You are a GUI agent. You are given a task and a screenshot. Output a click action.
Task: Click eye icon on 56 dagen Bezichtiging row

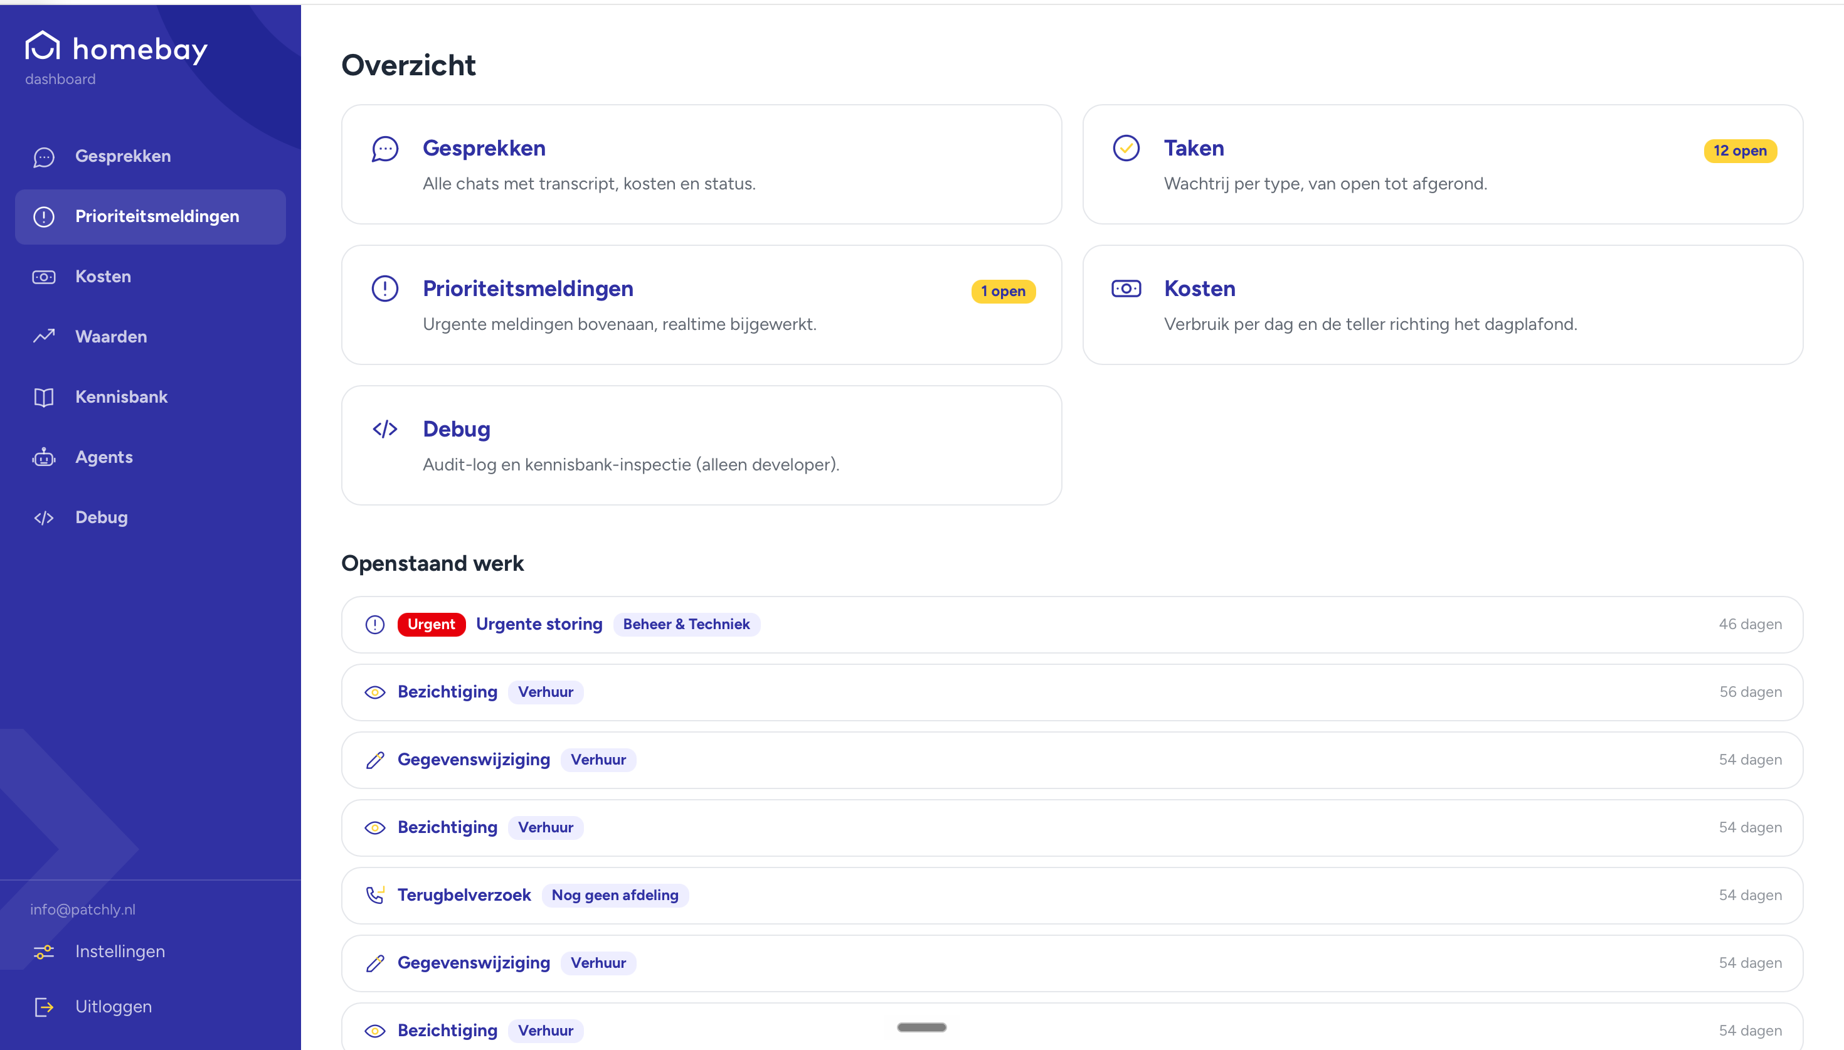click(x=375, y=692)
